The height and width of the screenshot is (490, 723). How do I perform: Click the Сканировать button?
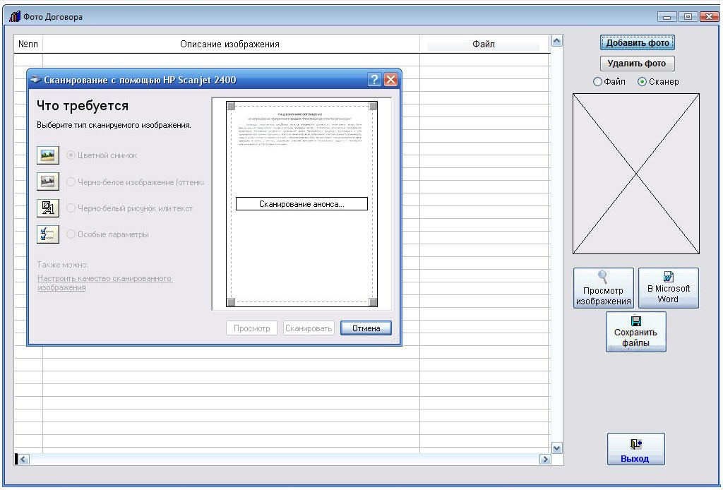(x=309, y=328)
